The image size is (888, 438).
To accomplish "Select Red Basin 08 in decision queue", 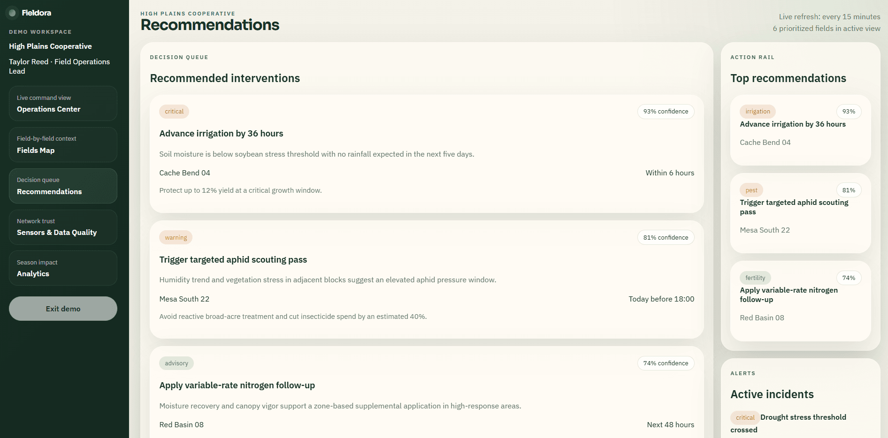I will tap(181, 424).
